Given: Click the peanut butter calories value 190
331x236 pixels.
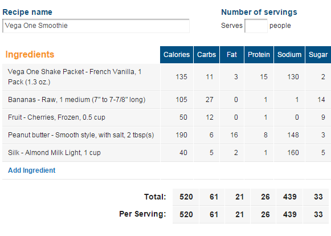Looking at the screenshot, I should click(181, 135).
